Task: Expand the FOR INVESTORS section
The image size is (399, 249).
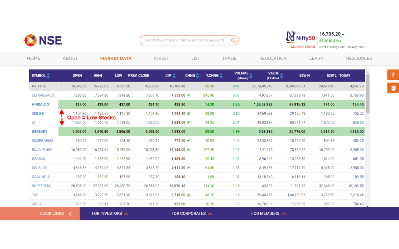Action: pyautogui.click(x=127, y=214)
